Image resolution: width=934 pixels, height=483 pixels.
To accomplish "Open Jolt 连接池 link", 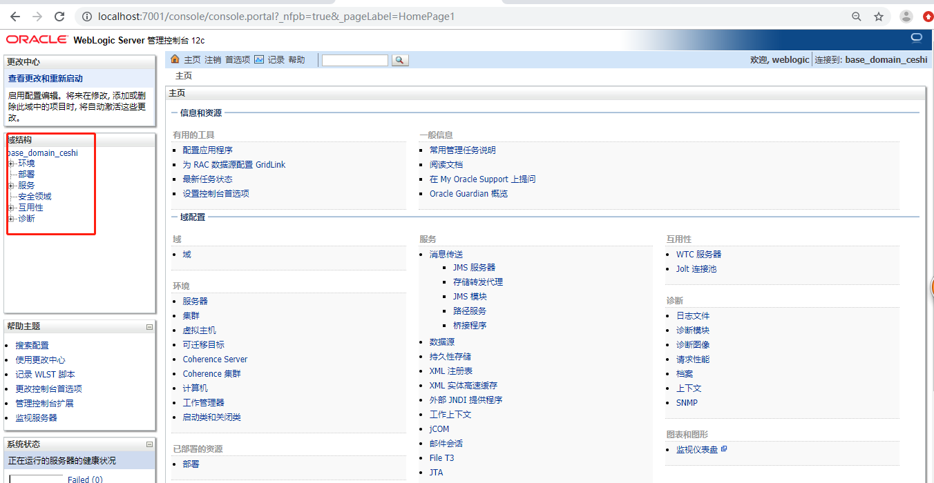I will pyautogui.click(x=696, y=269).
